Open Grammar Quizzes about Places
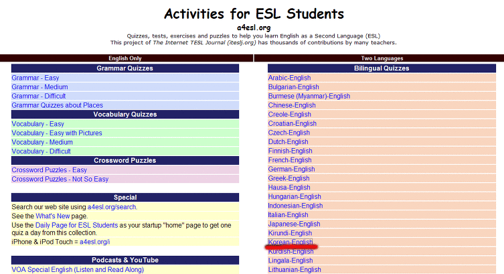 pos(57,105)
